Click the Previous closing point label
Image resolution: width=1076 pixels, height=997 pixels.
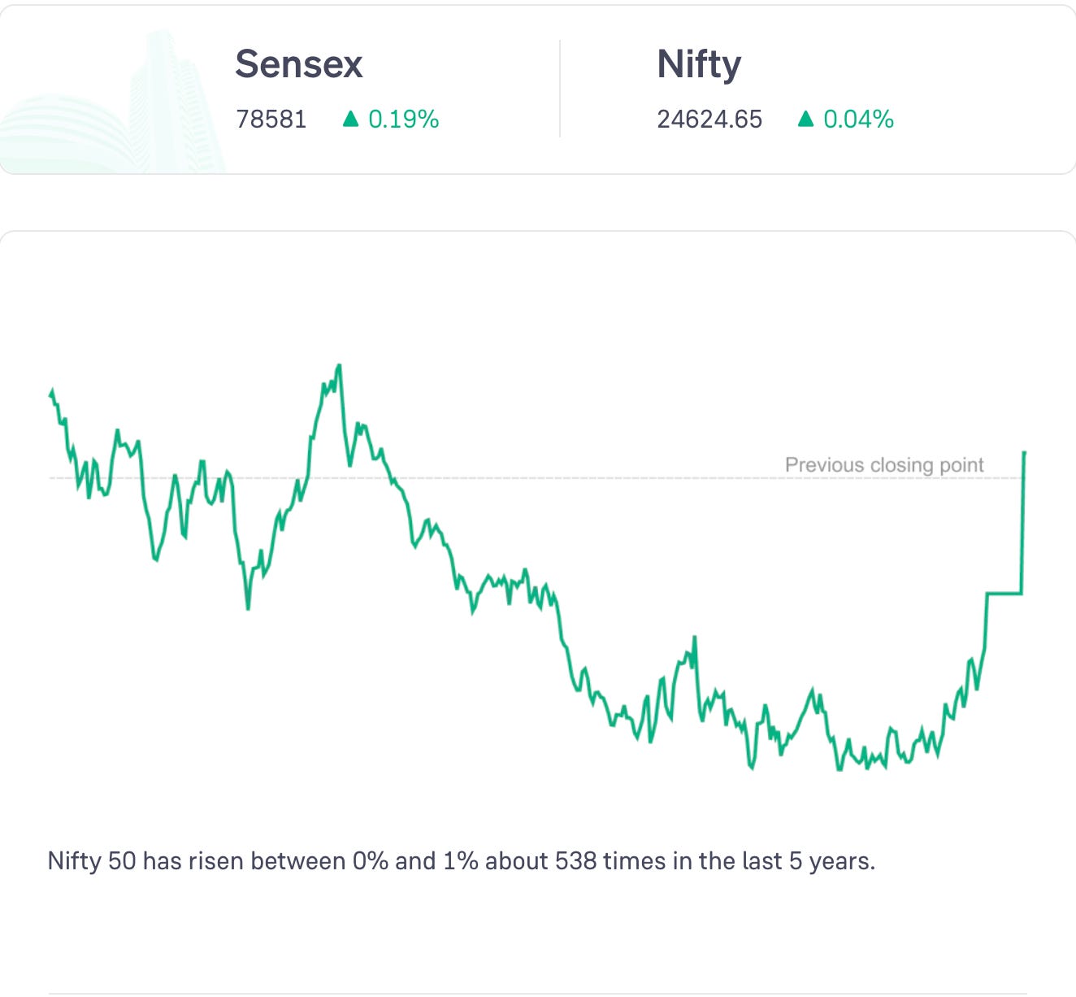(x=884, y=465)
